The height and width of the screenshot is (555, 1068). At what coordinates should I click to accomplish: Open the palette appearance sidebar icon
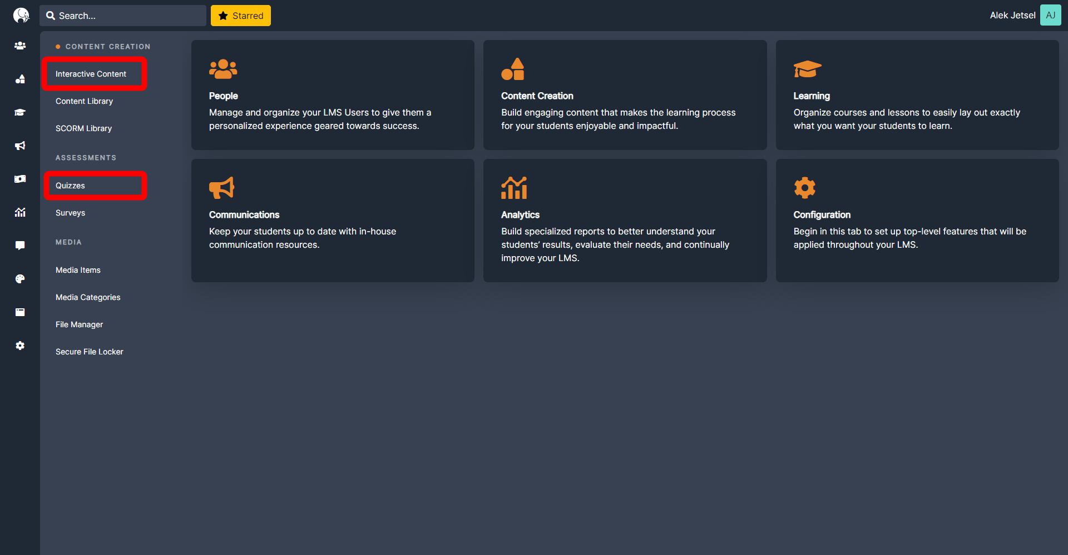(x=20, y=279)
